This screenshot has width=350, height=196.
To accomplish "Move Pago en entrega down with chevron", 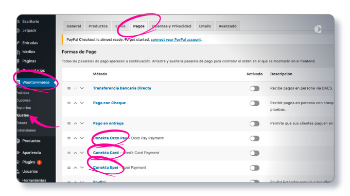I will tap(82, 123).
